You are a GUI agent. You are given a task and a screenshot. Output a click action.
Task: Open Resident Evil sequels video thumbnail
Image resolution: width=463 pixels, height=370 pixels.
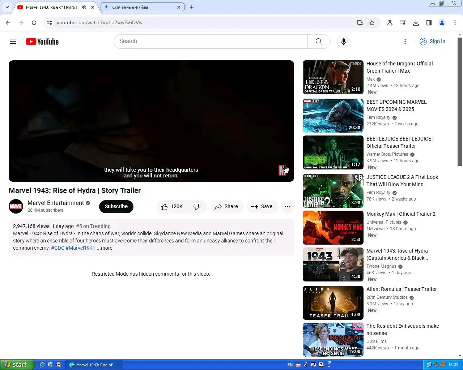(333, 340)
